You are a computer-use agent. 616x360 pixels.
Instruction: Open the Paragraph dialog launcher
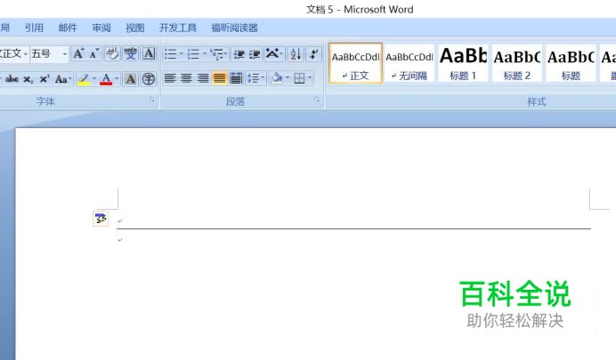point(317,100)
